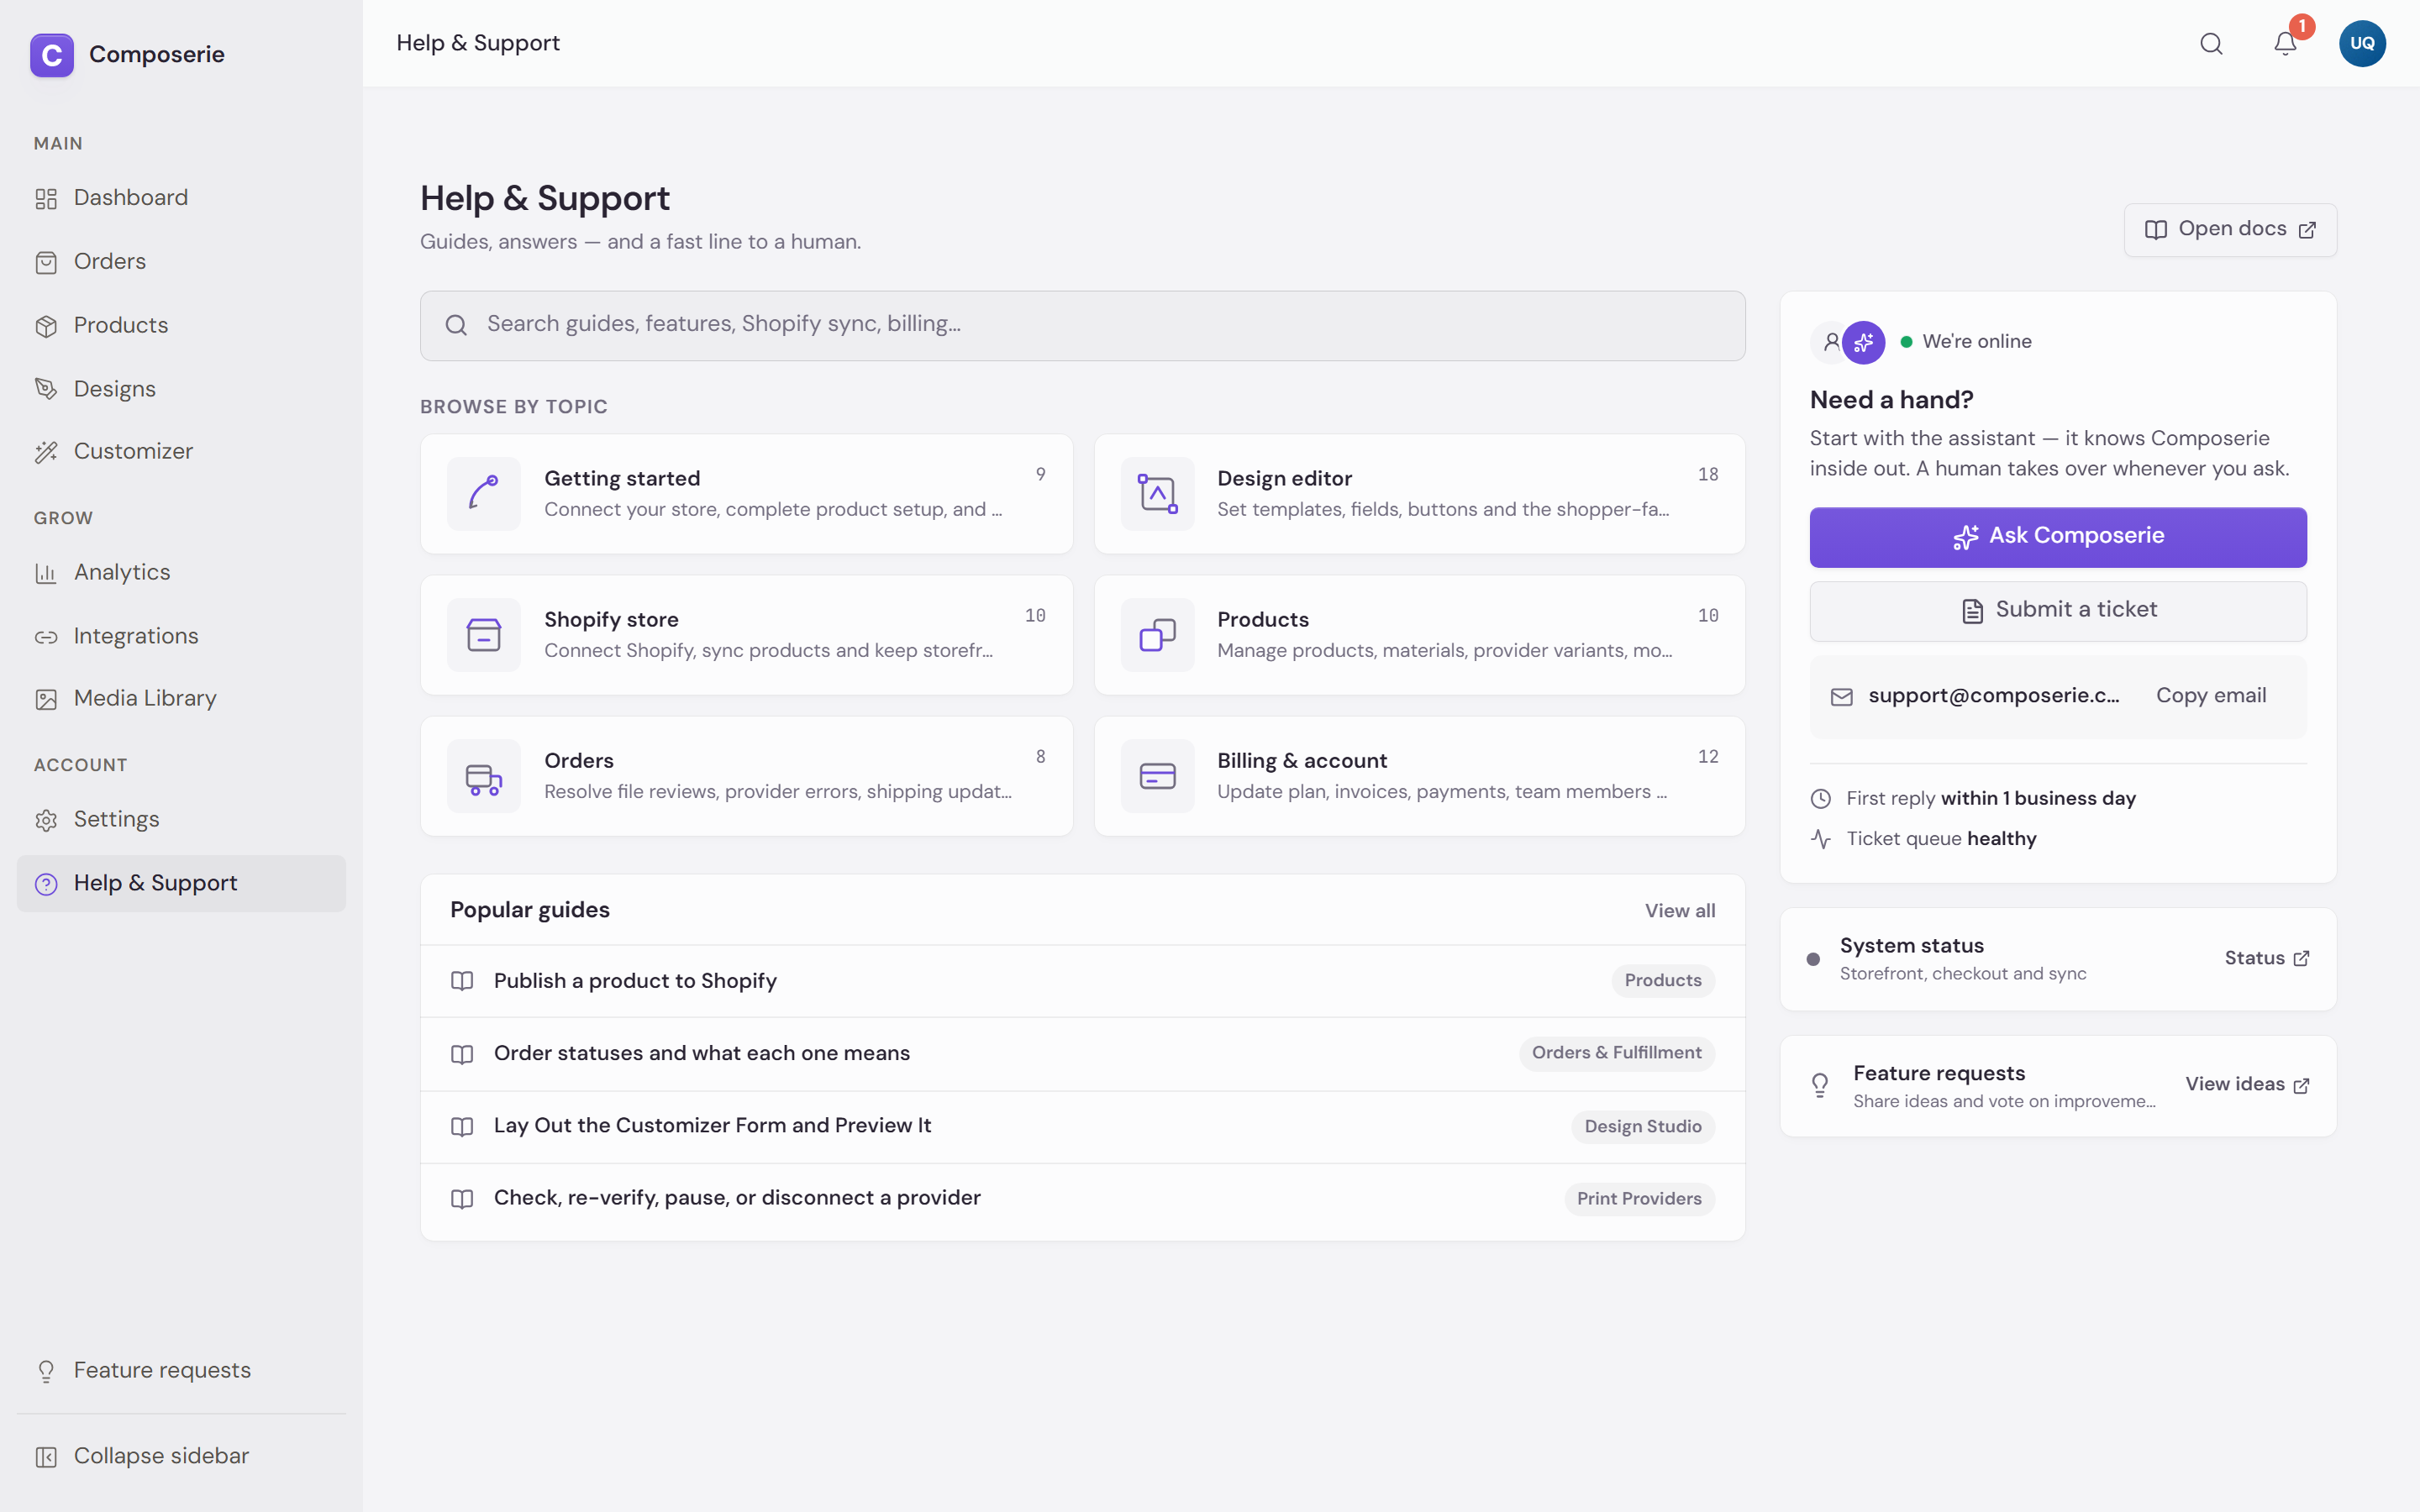Open Analytics in the sidebar
The height and width of the screenshot is (1512, 2420).
point(181,573)
